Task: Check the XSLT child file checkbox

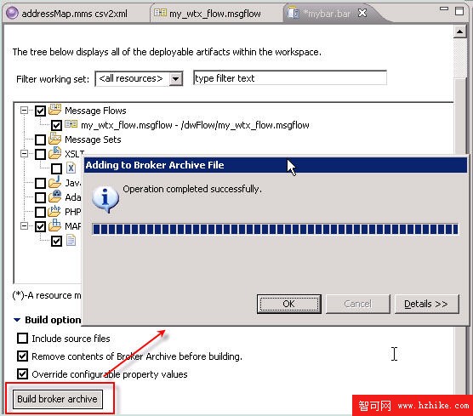Action: coord(56,168)
